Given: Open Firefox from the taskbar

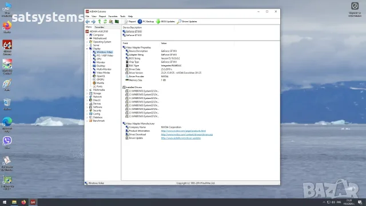Looking at the screenshot, I should [23, 202].
